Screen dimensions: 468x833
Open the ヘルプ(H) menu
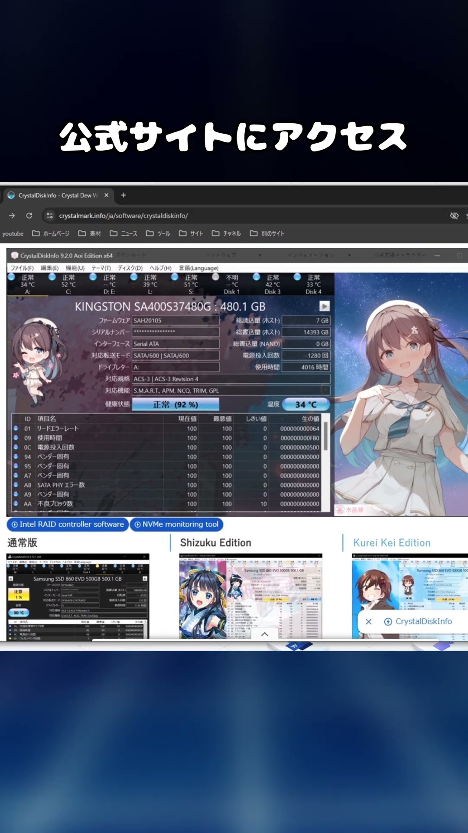[160, 268]
